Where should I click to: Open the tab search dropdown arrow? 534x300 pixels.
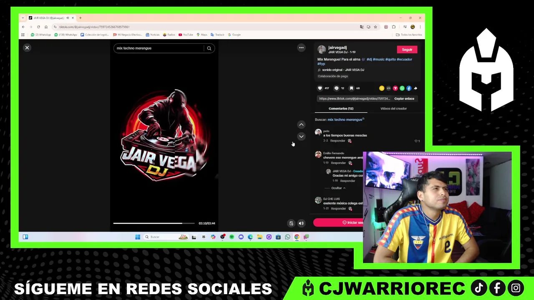pos(23,18)
